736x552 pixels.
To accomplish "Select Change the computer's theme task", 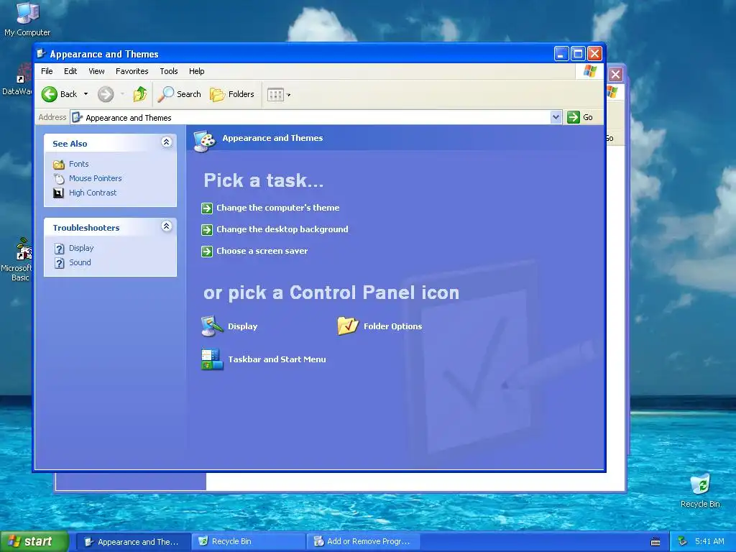I will tap(278, 208).
